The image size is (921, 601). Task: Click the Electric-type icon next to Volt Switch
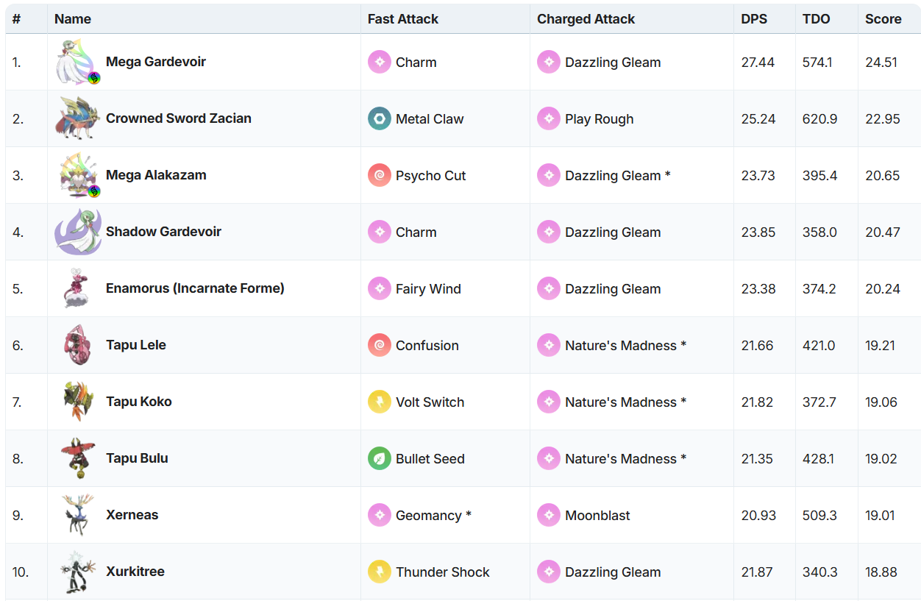380,402
